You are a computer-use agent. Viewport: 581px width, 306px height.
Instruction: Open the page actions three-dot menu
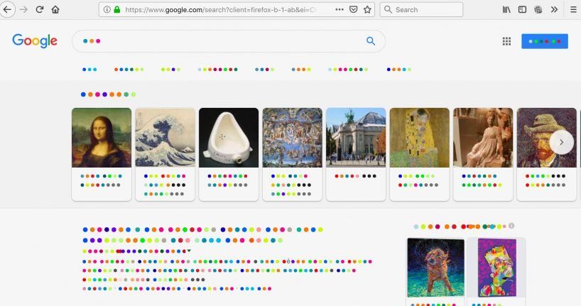click(x=340, y=10)
